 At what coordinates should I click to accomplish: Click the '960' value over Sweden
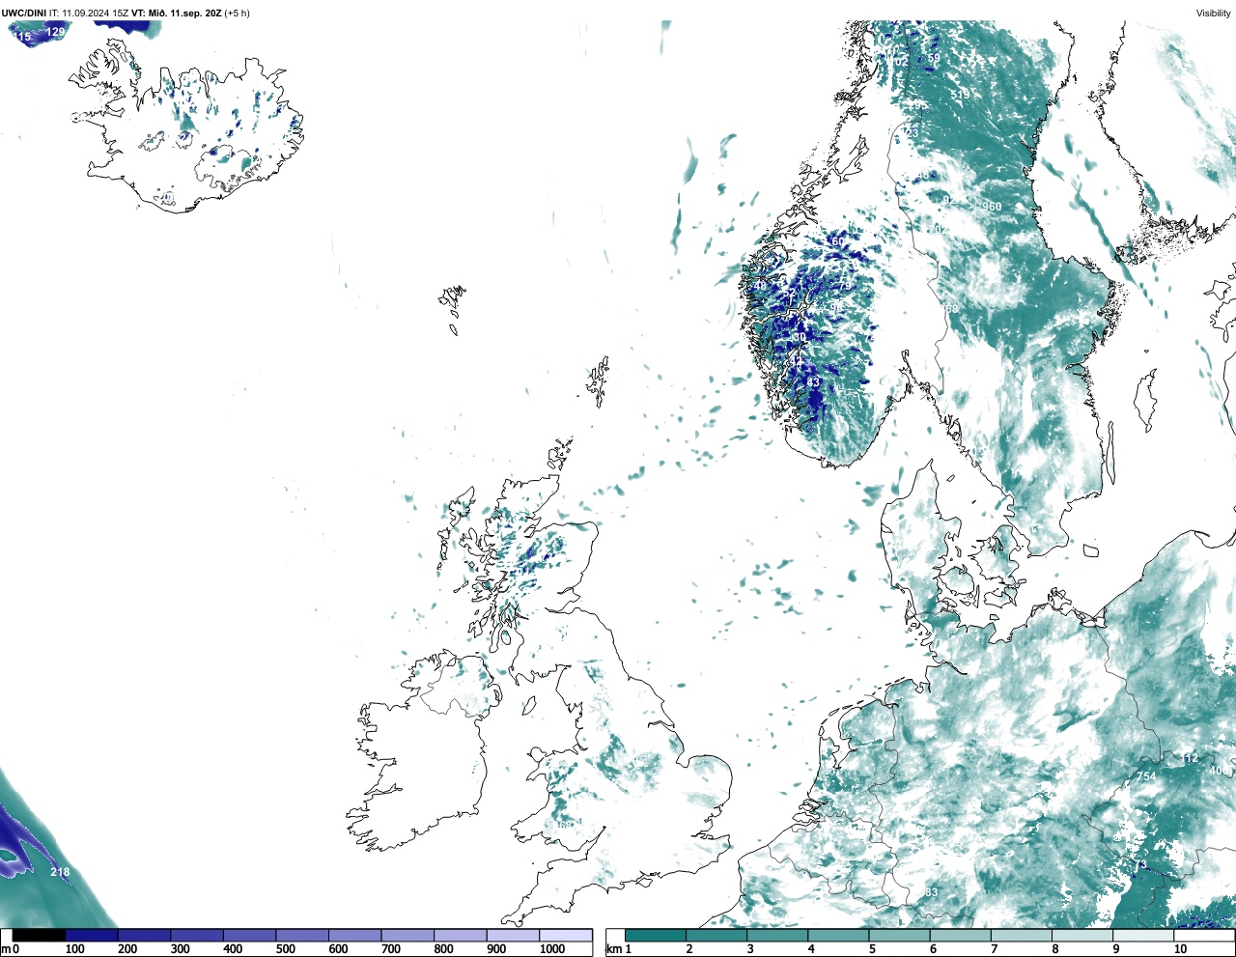[x=992, y=207]
